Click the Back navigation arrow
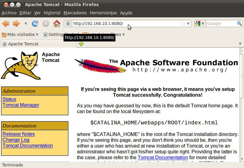The image size is (244, 168). pos(5,23)
